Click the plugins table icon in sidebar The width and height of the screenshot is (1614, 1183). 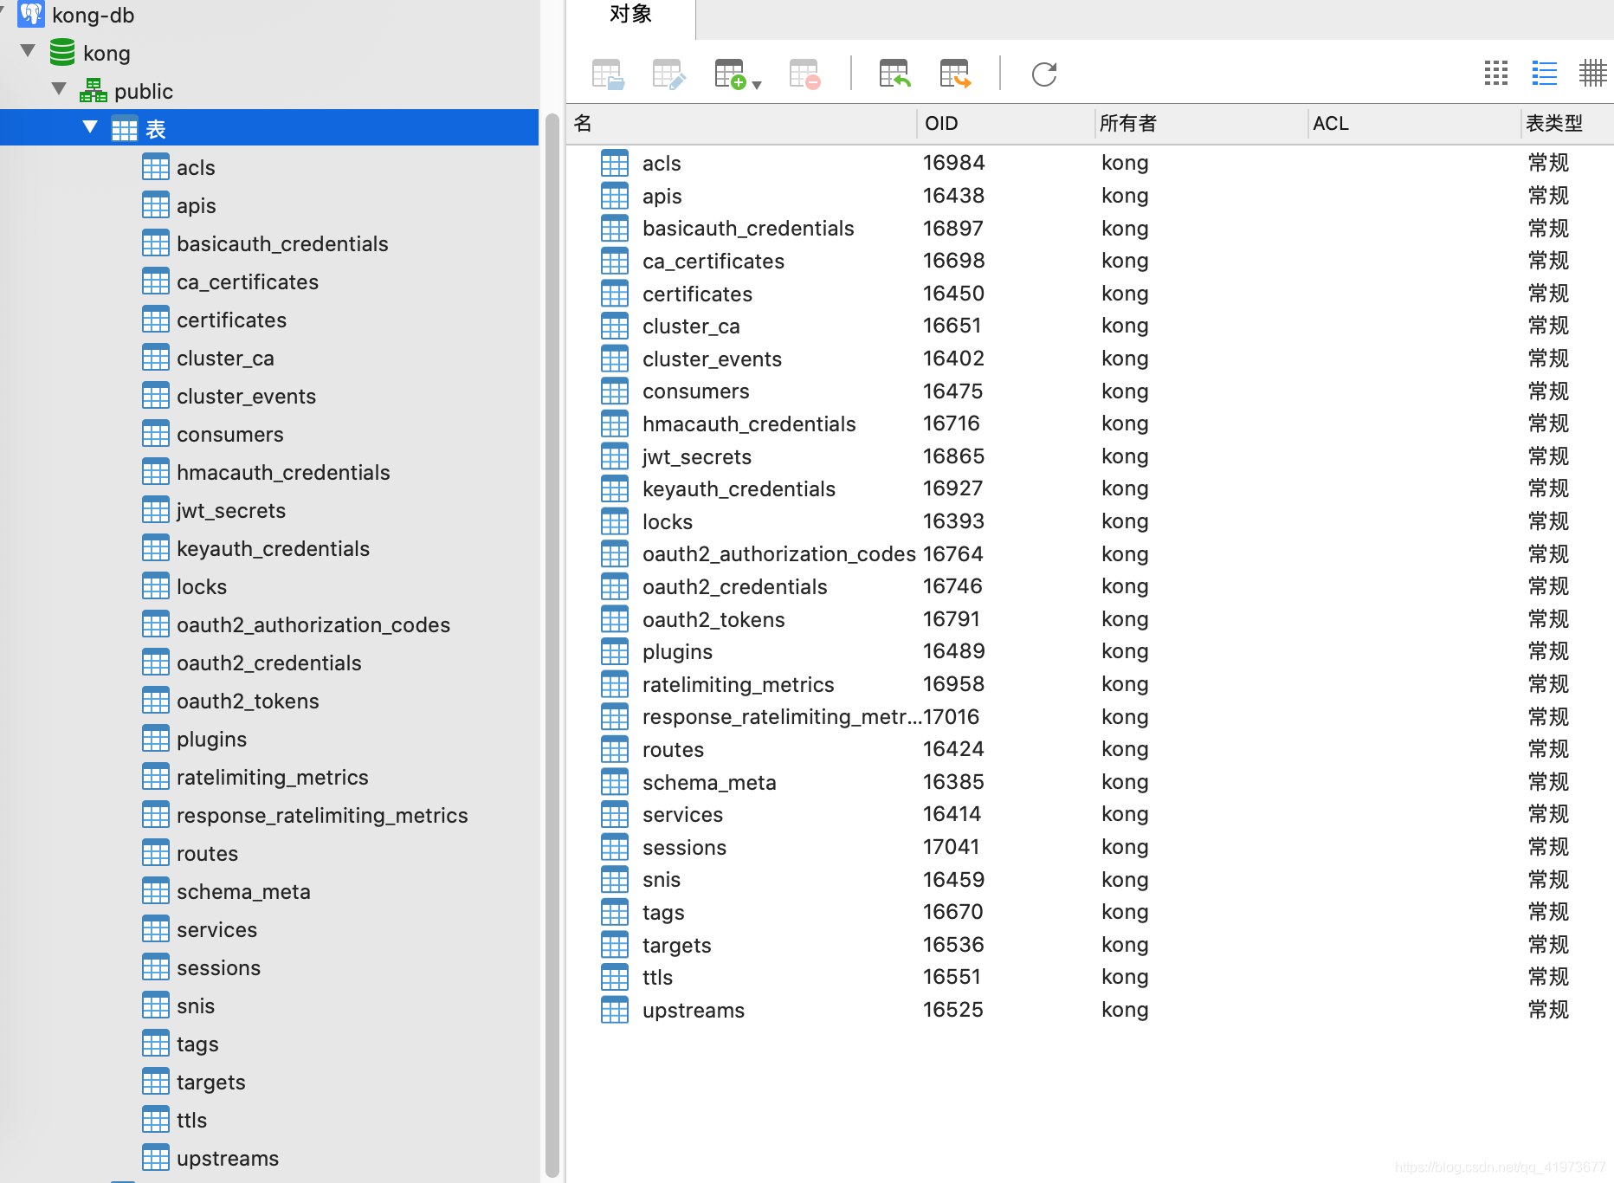156,739
